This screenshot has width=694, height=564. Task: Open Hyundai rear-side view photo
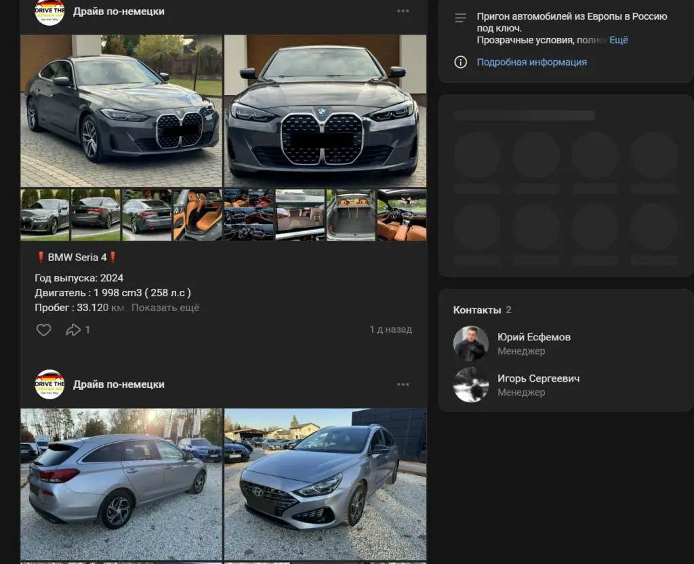(121, 484)
